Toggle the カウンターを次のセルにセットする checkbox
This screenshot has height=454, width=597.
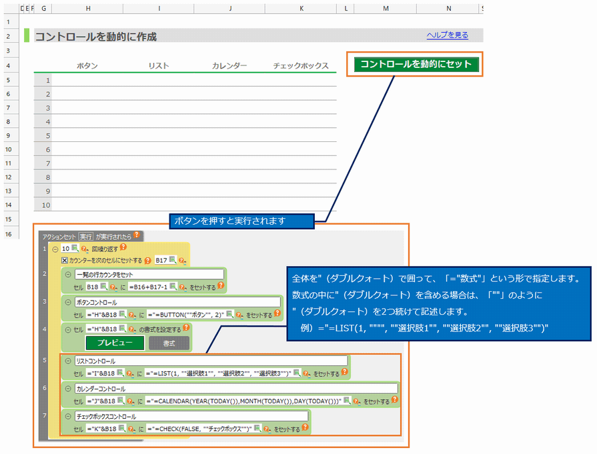65,261
